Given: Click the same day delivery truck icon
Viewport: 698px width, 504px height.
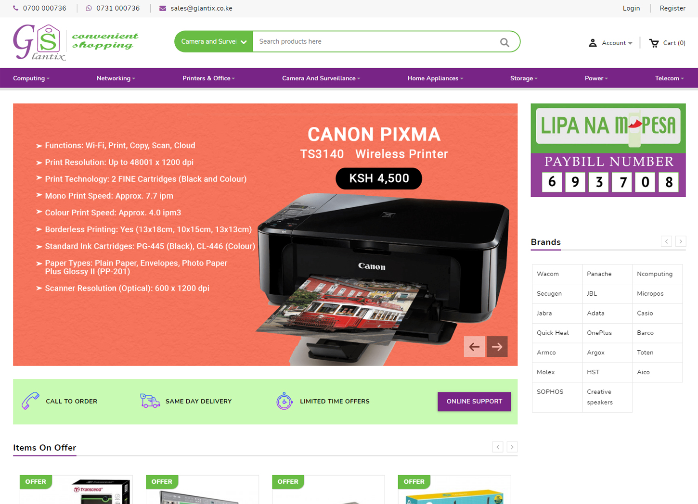Looking at the screenshot, I should click(150, 401).
